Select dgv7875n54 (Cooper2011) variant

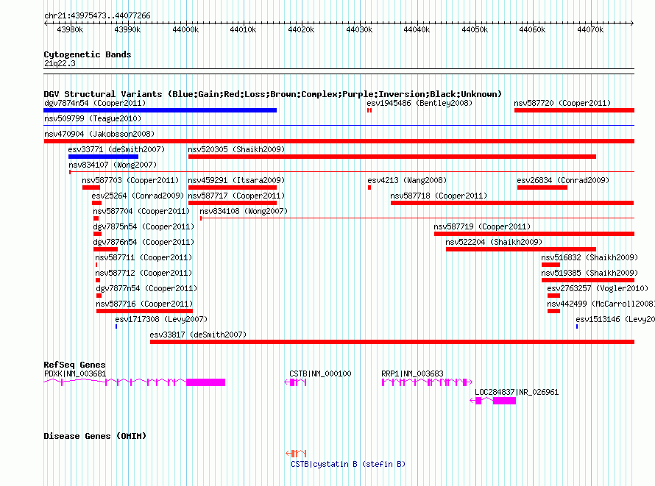pos(144,226)
